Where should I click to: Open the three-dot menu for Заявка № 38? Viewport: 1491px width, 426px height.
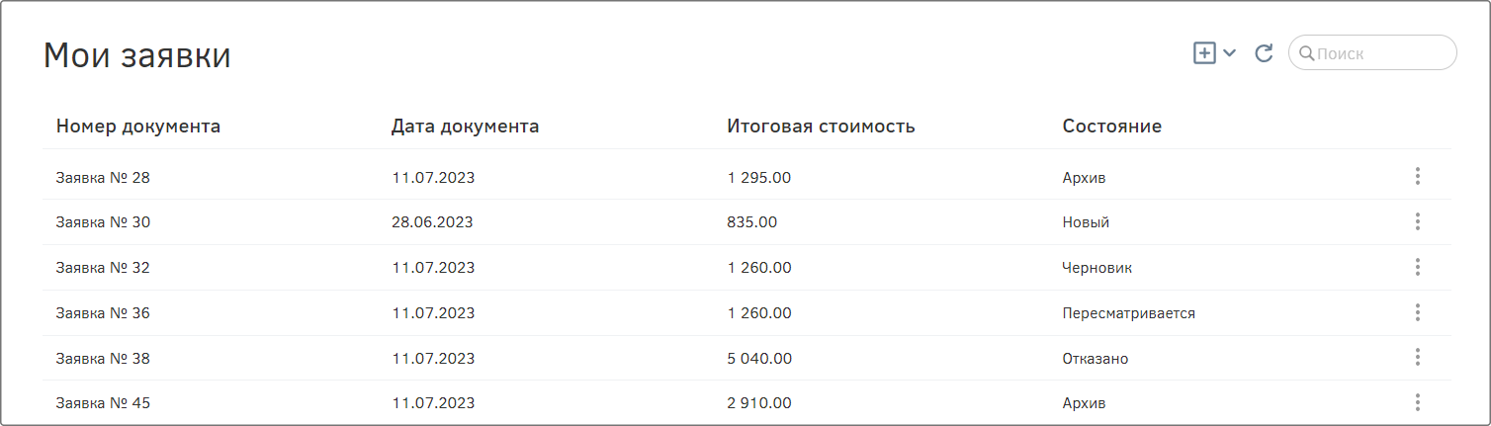[x=1418, y=357]
